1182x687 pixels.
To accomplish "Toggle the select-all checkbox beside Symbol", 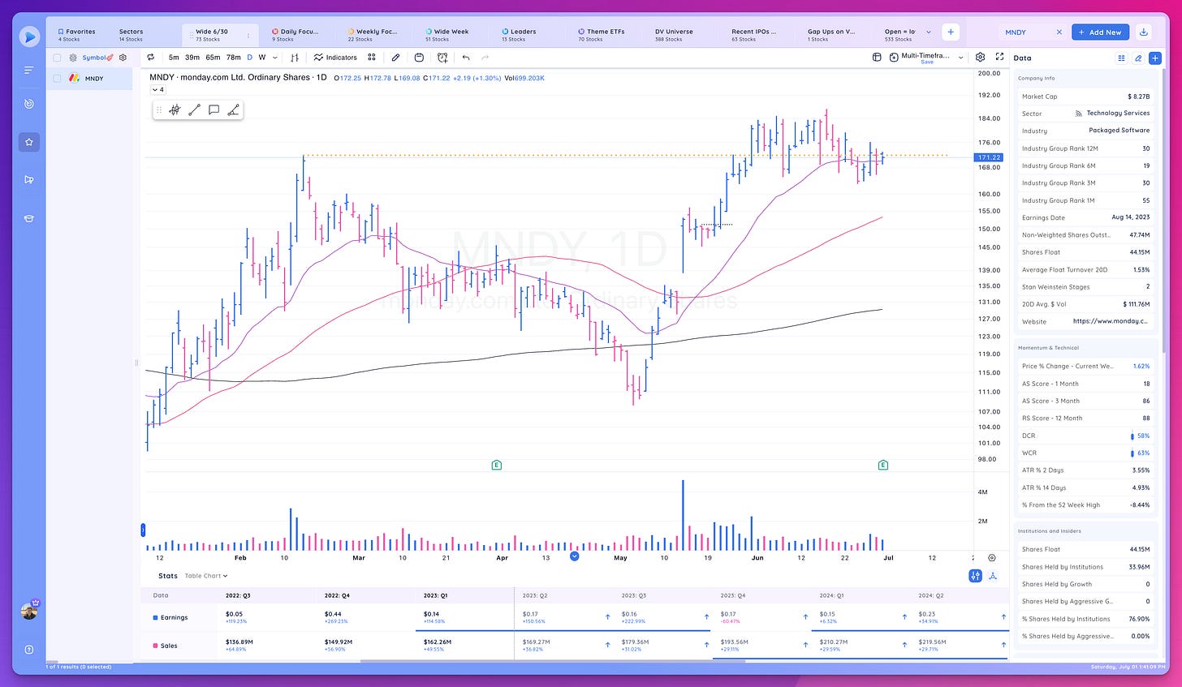I will point(57,58).
